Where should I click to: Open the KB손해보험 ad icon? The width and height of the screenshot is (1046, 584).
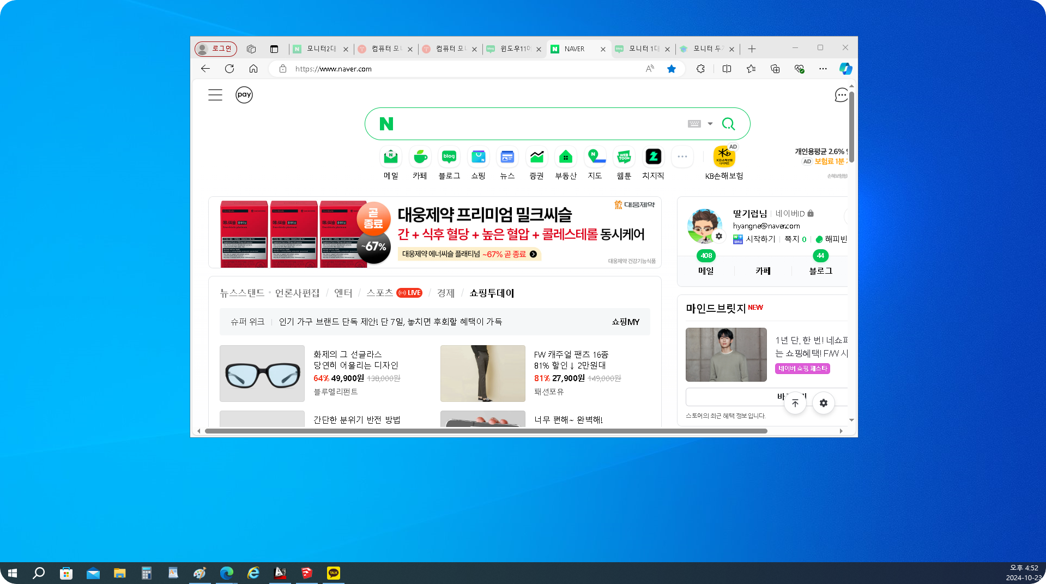click(x=724, y=157)
